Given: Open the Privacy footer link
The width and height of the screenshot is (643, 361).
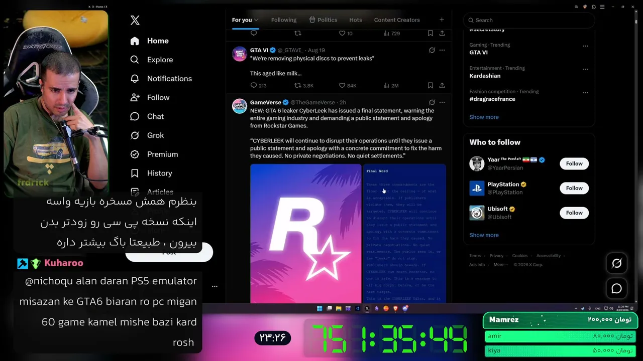Looking at the screenshot, I should click(x=496, y=256).
